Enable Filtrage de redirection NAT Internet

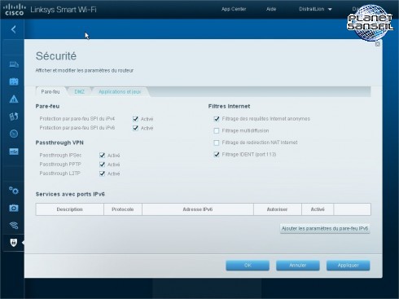[217, 143]
